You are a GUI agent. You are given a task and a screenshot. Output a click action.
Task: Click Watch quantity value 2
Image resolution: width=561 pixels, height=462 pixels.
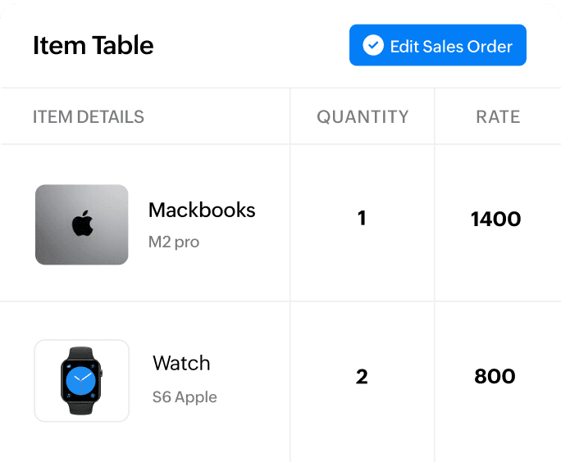click(362, 377)
